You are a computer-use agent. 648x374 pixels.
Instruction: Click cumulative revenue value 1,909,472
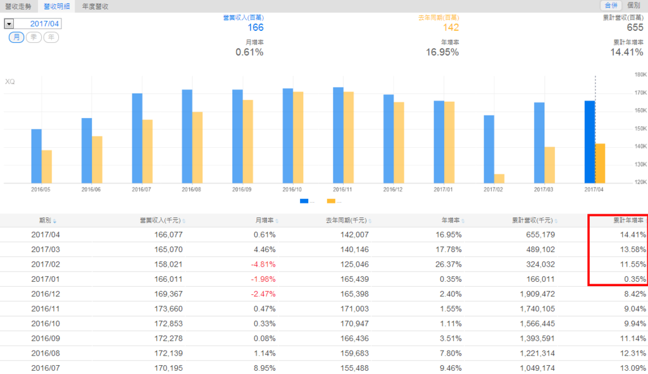pos(537,294)
